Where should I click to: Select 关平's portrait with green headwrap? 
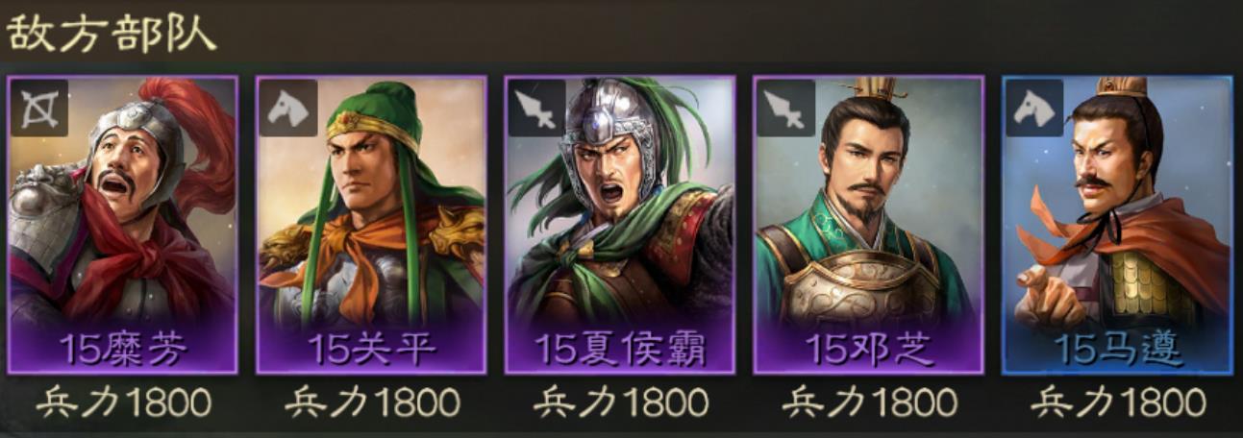[x=371, y=225]
